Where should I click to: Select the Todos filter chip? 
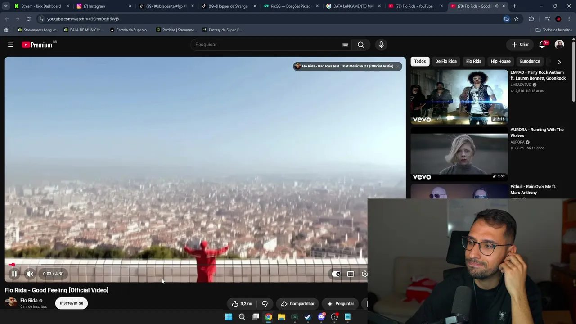pos(420,61)
